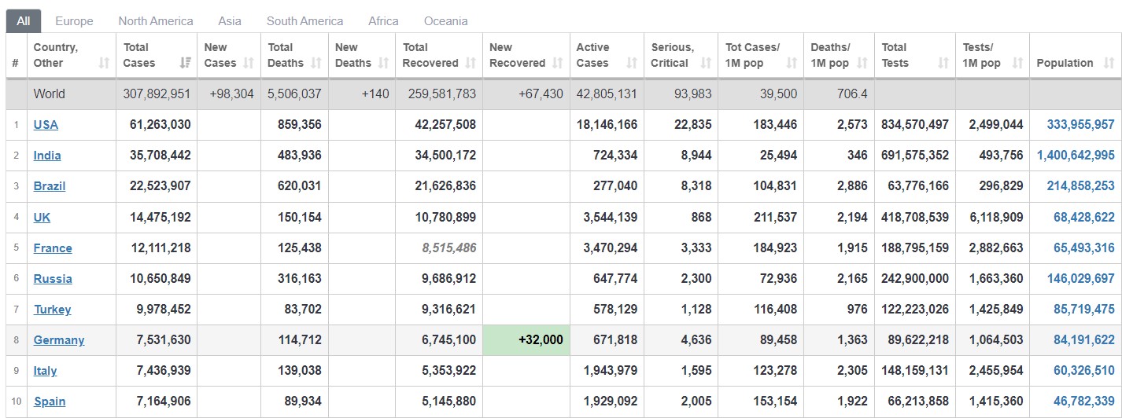This screenshot has width=1122, height=418.
Task: Select UK active cases 3,544,139
Action: [611, 217]
